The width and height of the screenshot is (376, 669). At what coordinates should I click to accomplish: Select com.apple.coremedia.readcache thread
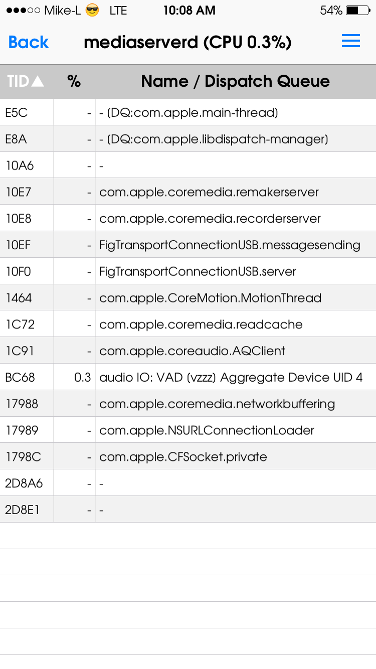188,324
